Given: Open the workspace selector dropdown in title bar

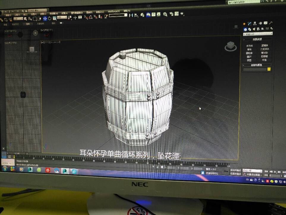Looking at the screenshot, I should (x=38, y=10).
